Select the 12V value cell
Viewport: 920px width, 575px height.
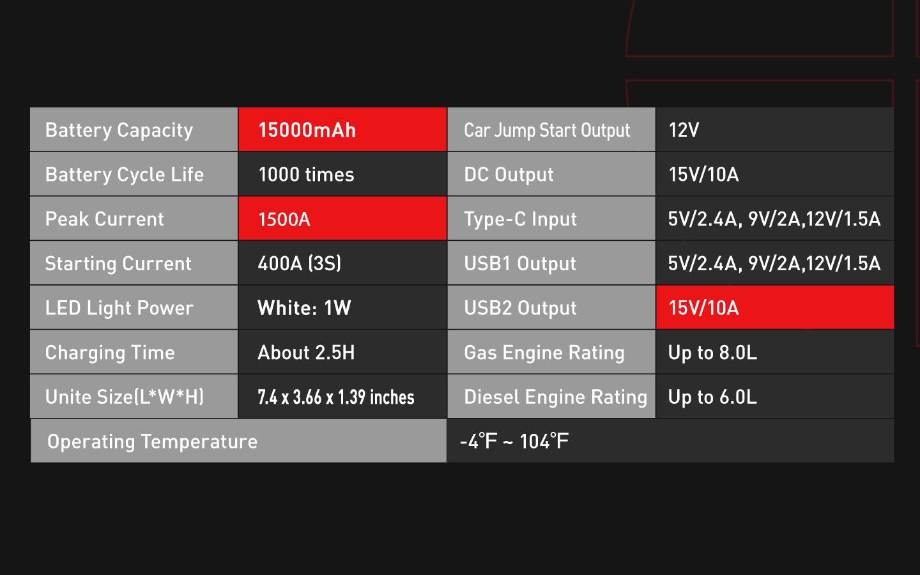pos(775,130)
